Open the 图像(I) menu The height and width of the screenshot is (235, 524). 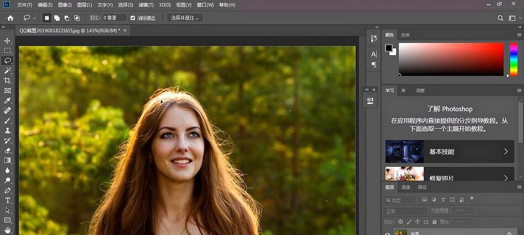pyautogui.click(x=65, y=5)
